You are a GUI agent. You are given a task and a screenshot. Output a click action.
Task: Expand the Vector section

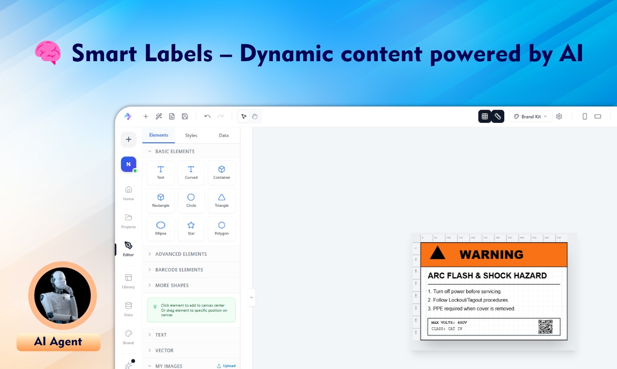191,350
